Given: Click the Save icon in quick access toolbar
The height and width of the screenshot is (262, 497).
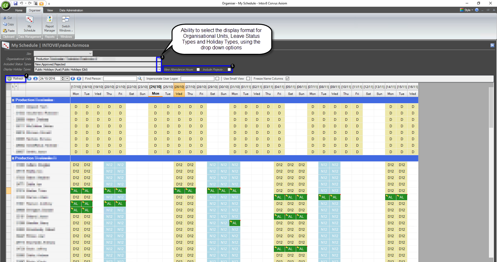Looking at the screenshot, I should 15,3.
